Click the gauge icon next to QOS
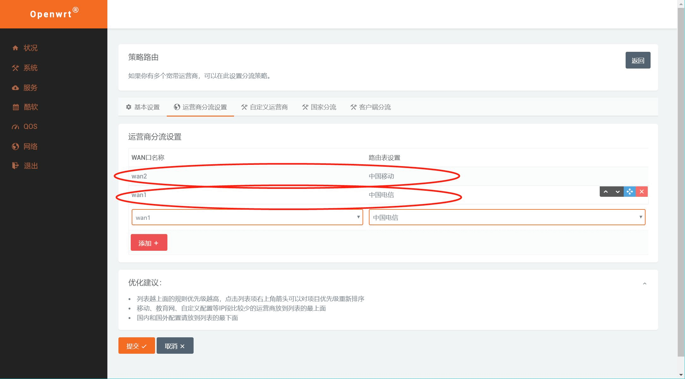 (x=15, y=127)
